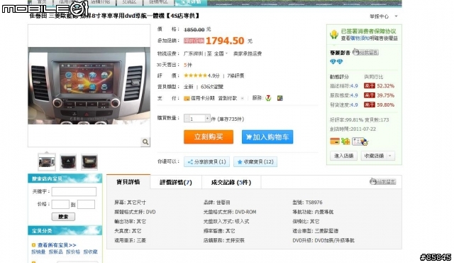Click the share item button with count (1)
Screen dimensions: 454x263
[206, 162]
